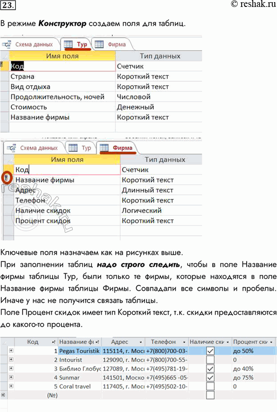Click the Intourist name cell

click(x=80, y=360)
